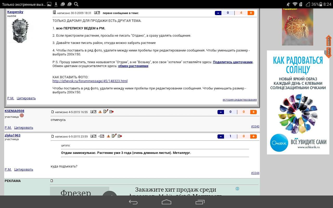Image resolution: width=333 pixels, height=208 pixels.
Task: Open the Очкарик sunglasses banner ad
Action: (298, 102)
